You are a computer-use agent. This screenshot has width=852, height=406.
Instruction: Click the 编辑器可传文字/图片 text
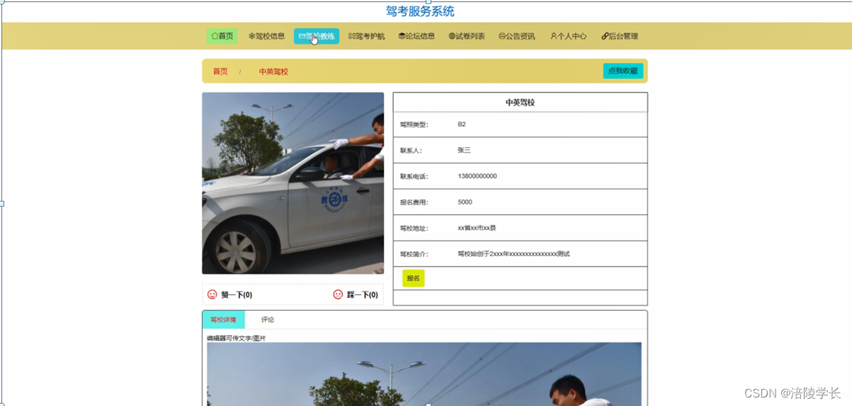click(237, 338)
